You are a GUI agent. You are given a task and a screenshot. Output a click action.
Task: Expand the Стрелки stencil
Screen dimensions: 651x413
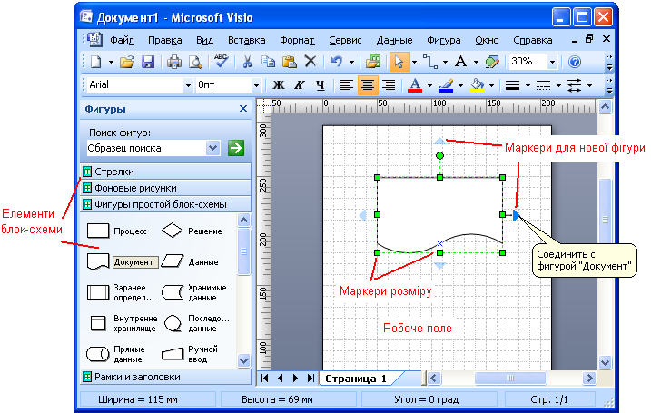click(165, 172)
